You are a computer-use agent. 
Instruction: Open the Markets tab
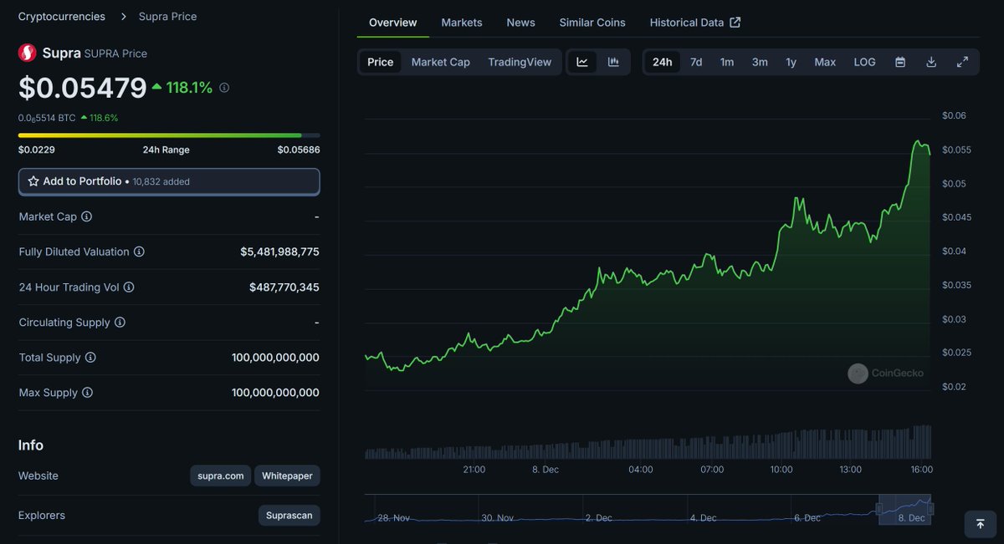[x=462, y=23]
